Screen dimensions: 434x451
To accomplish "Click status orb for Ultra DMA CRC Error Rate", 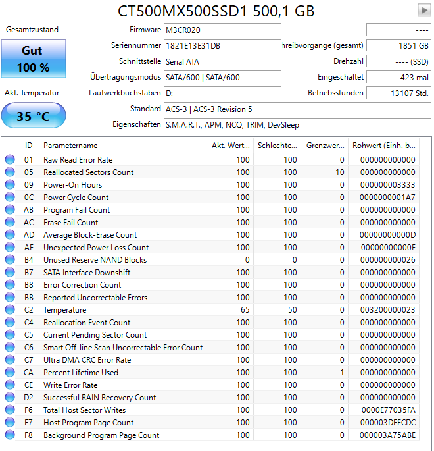I will point(10,359).
